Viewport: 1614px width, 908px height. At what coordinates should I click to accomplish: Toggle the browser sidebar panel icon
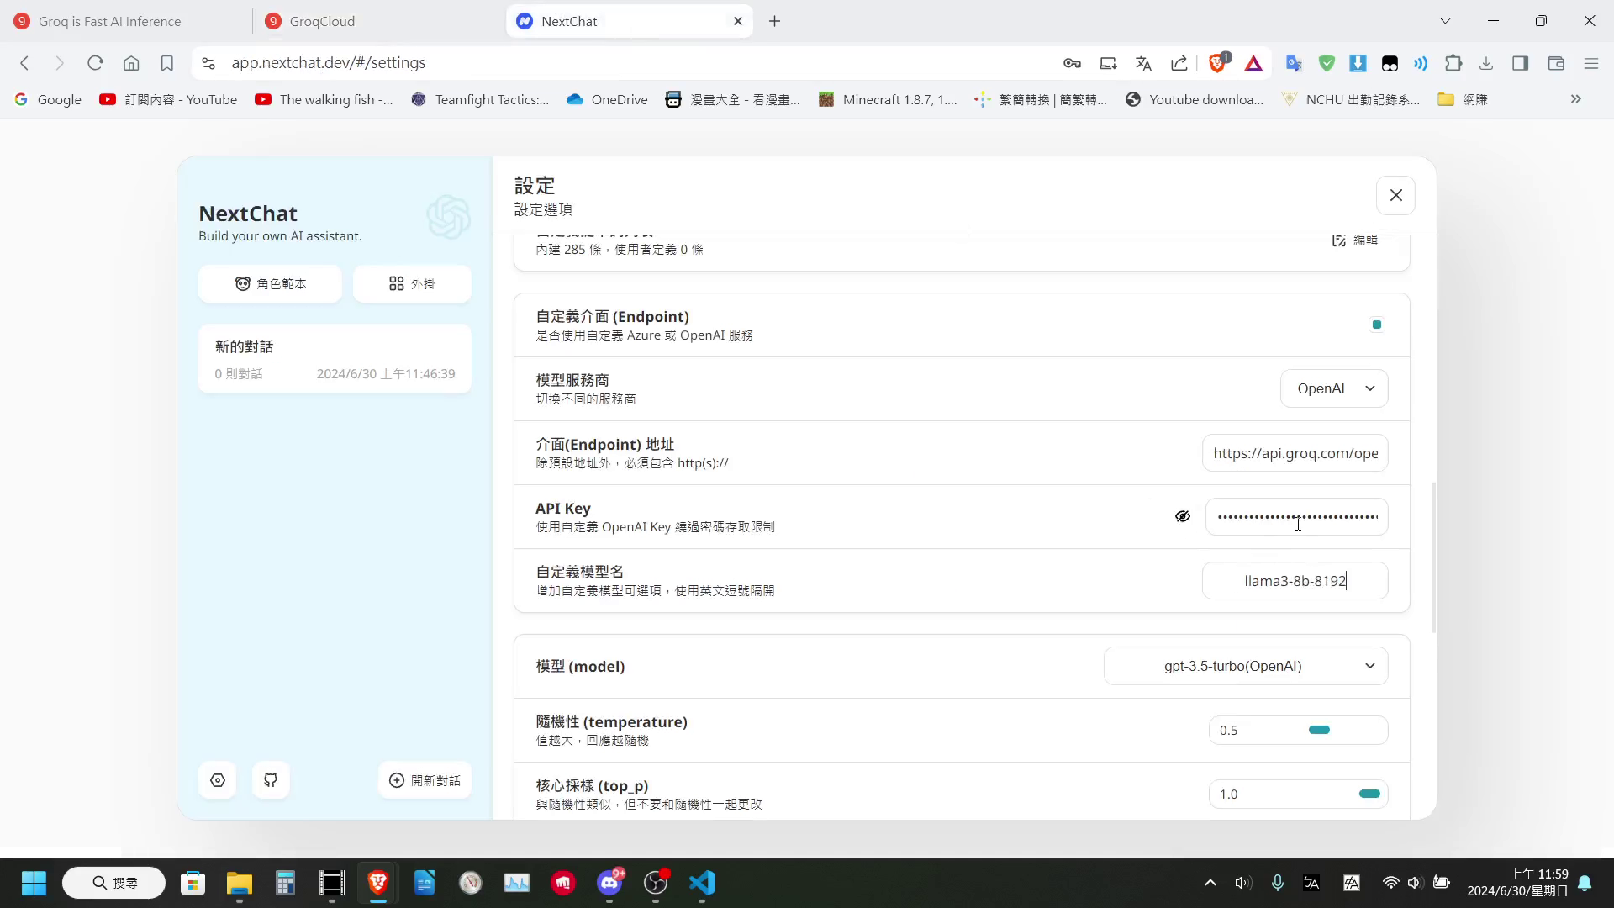tap(1520, 63)
